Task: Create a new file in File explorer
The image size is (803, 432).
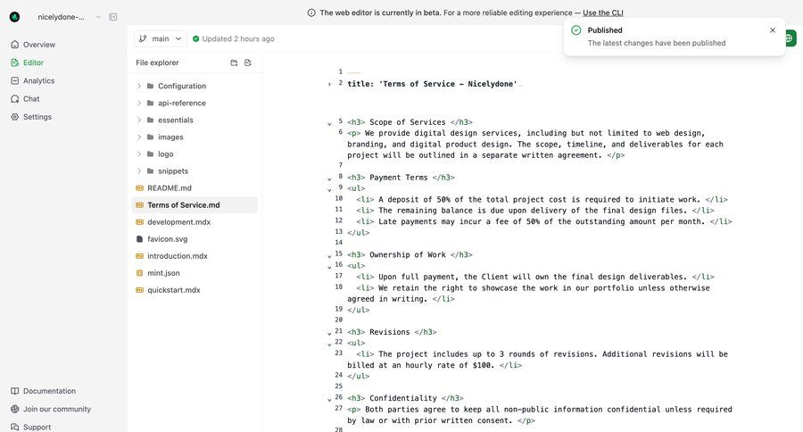Action: (248, 62)
